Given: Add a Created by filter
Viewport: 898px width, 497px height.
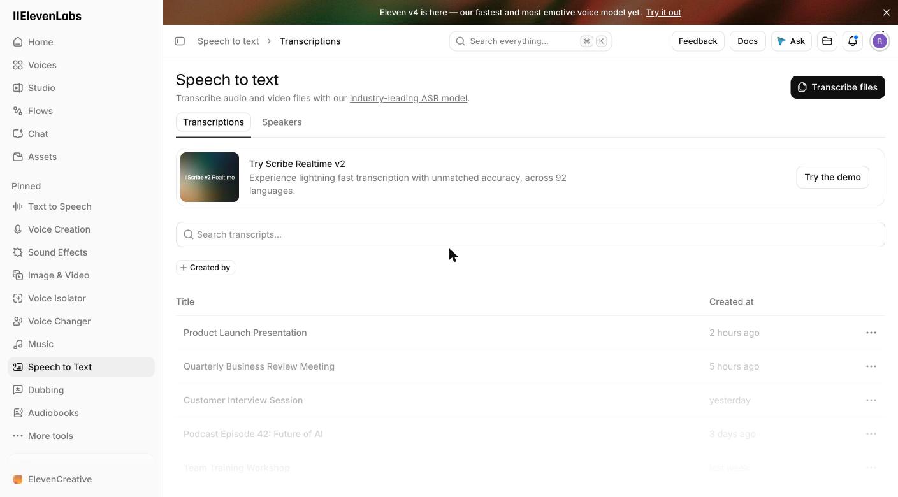Looking at the screenshot, I should [x=205, y=268].
